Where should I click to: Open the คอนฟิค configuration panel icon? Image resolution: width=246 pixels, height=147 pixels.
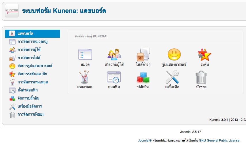tap(114, 77)
